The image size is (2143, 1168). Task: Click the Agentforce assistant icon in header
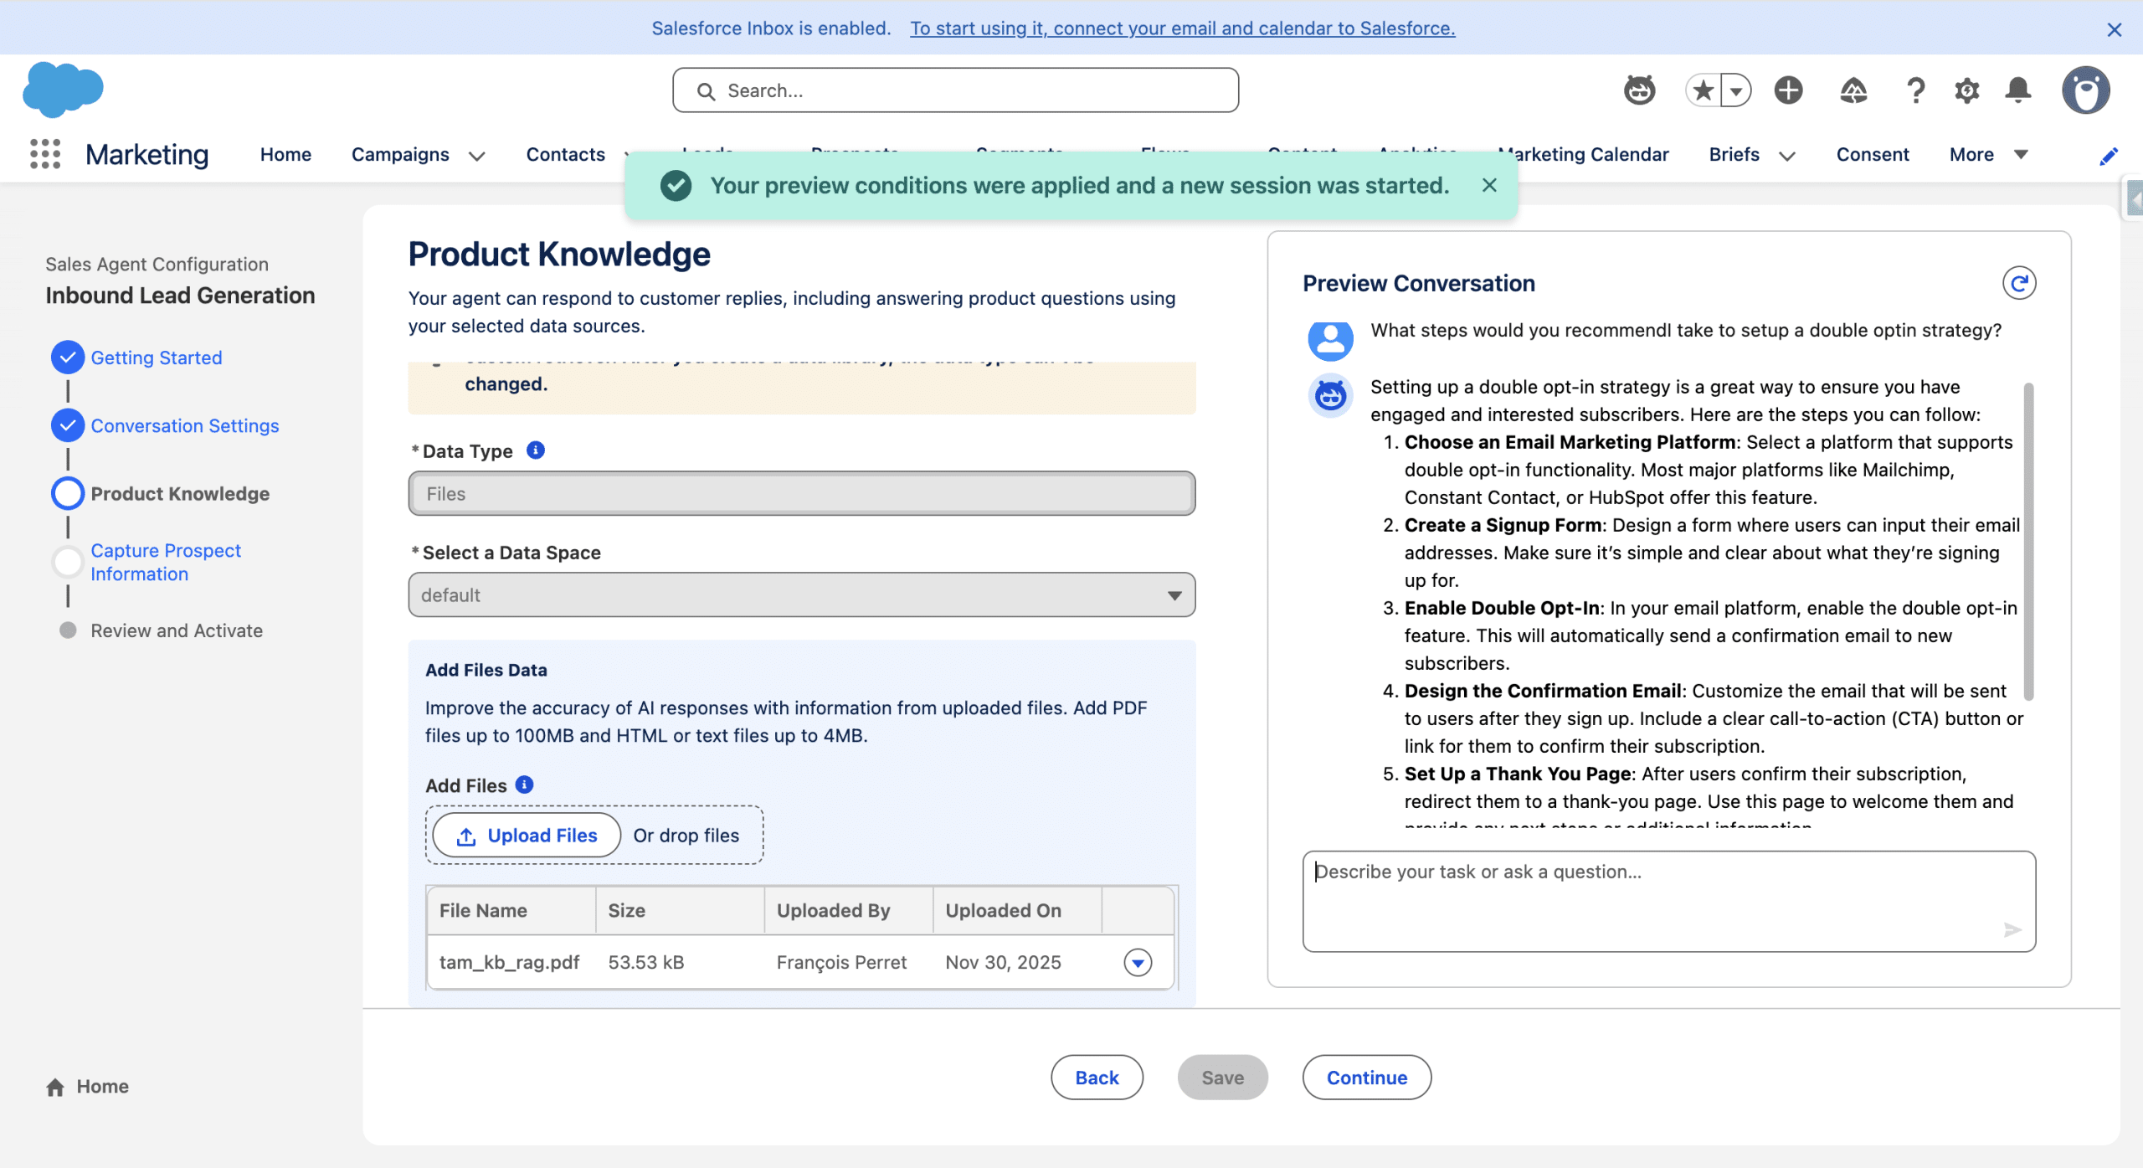coord(1639,90)
